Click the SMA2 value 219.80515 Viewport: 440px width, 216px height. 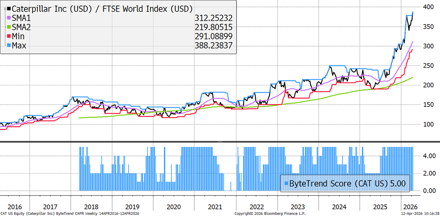click(214, 27)
